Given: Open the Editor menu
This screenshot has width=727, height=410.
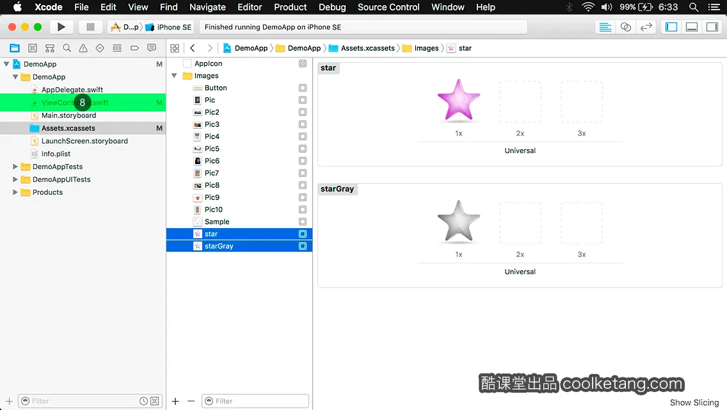Looking at the screenshot, I should [250, 7].
